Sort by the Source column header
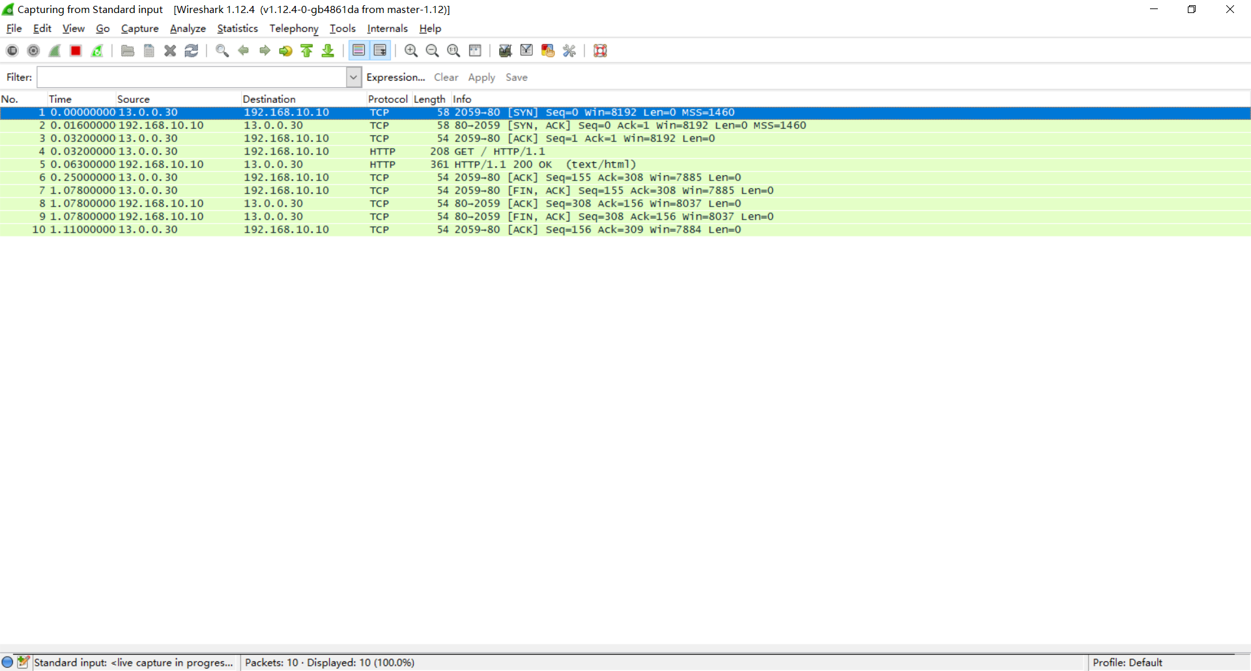Image resolution: width=1251 pixels, height=671 pixels. coord(179,99)
